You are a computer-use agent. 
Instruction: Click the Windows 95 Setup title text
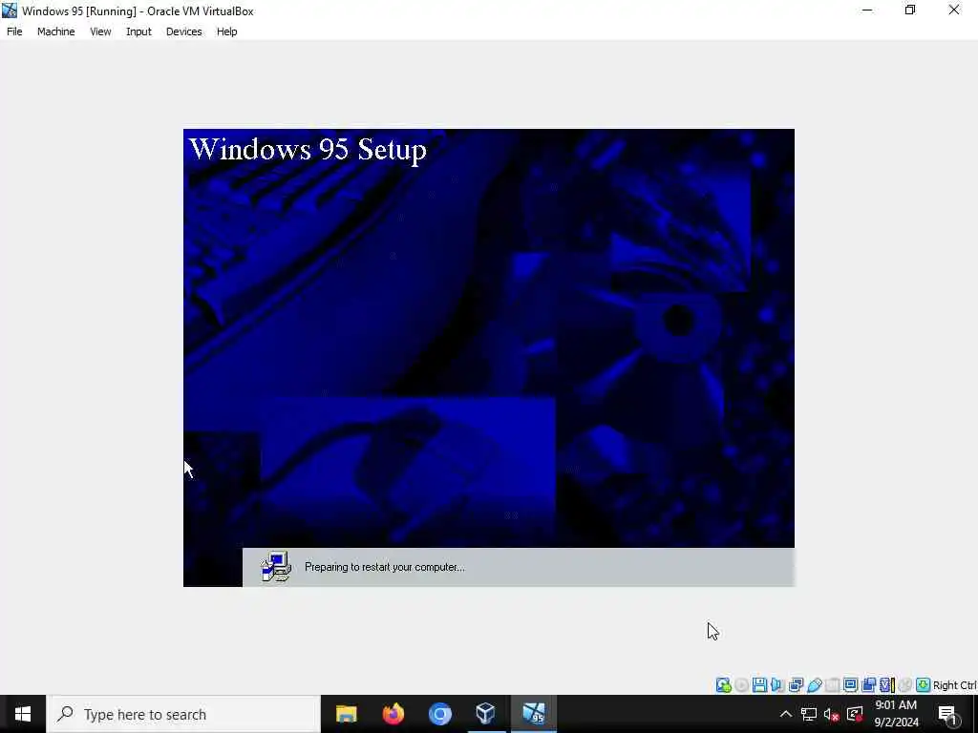[x=308, y=150]
